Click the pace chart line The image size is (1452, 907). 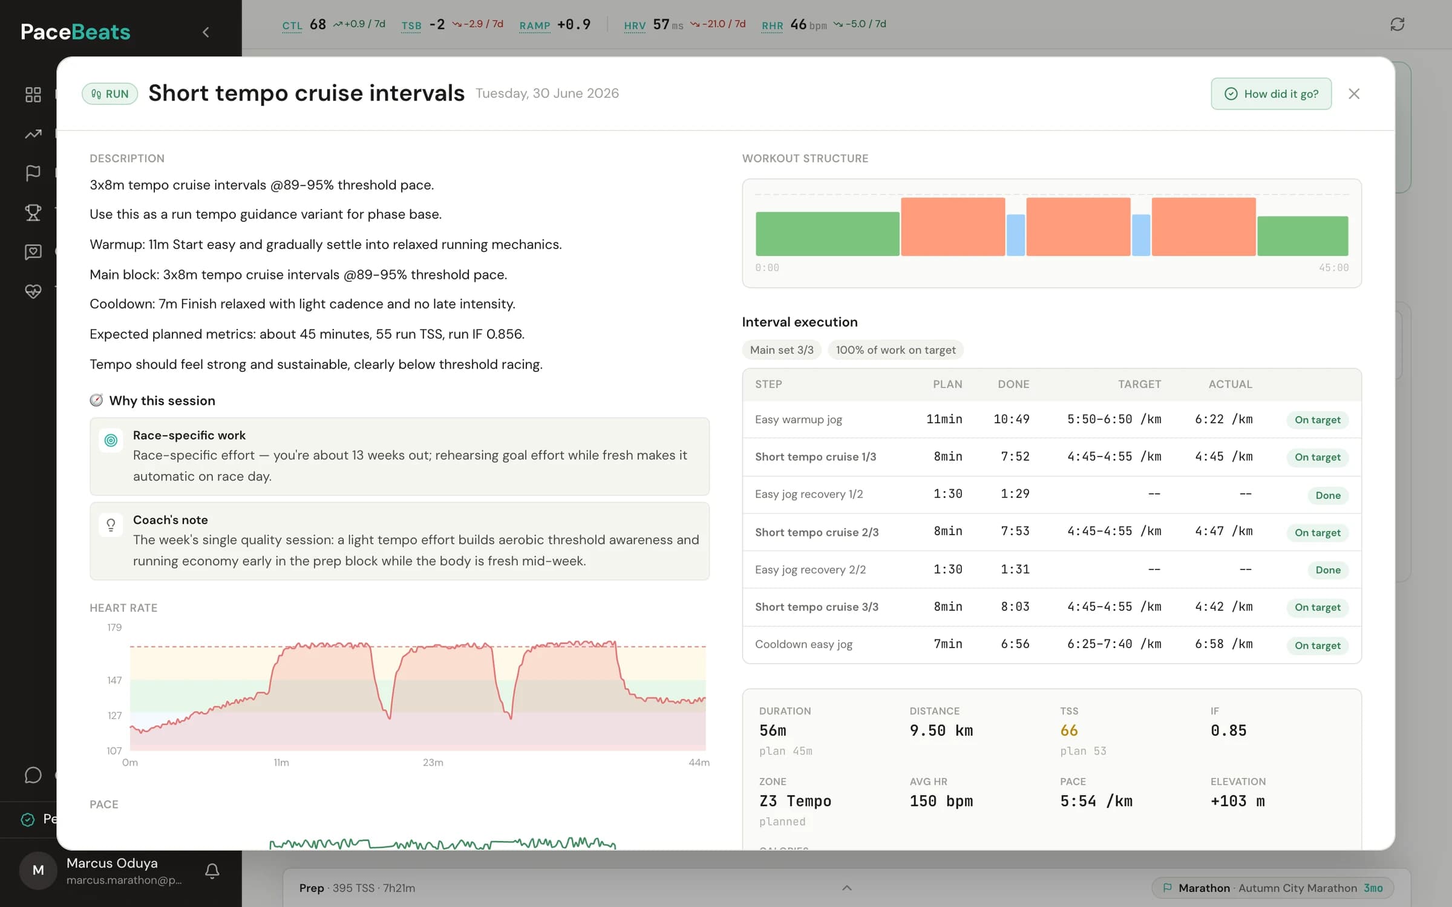442,843
